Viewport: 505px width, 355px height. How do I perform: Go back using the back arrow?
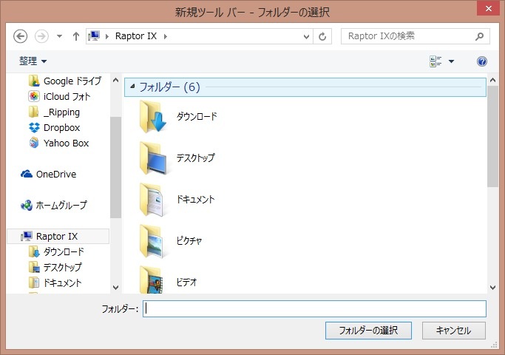[20, 36]
